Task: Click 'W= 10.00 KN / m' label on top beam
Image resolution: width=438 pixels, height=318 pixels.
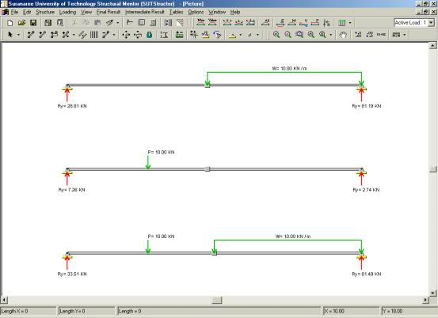Action: click(x=290, y=68)
